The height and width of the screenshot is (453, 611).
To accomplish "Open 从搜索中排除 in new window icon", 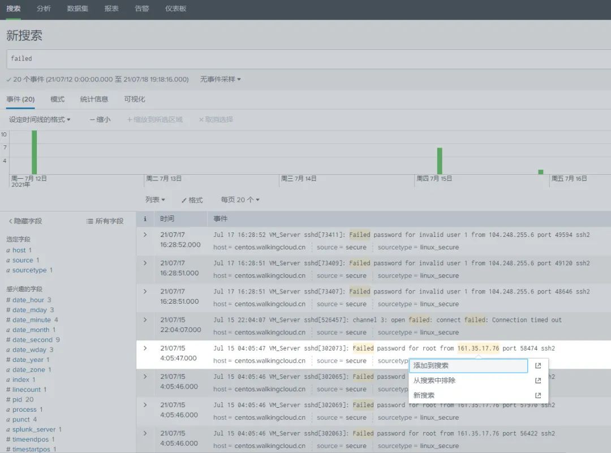I will pyautogui.click(x=538, y=381).
